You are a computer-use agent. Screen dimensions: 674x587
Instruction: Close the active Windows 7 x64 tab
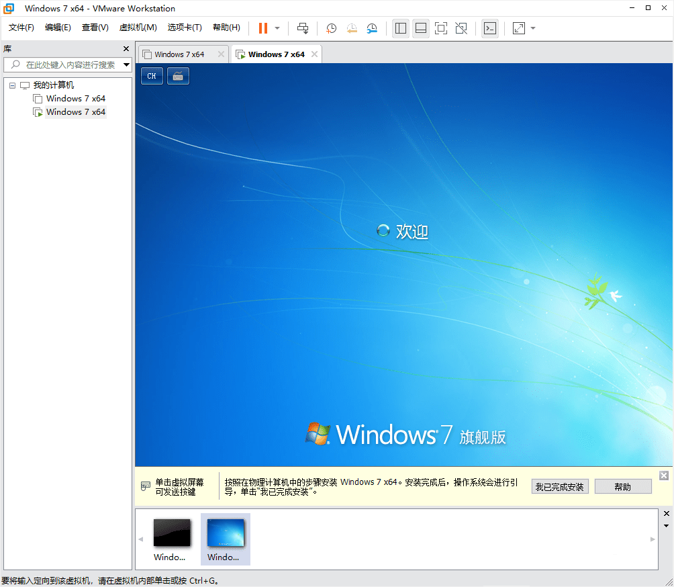[x=315, y=54]
